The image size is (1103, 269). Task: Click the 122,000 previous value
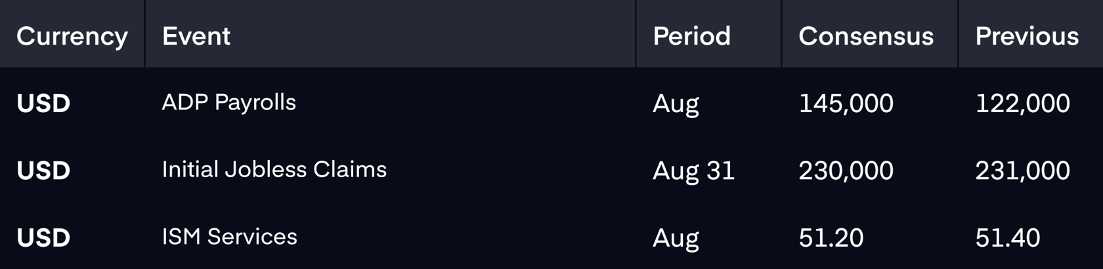[1023, 104]
